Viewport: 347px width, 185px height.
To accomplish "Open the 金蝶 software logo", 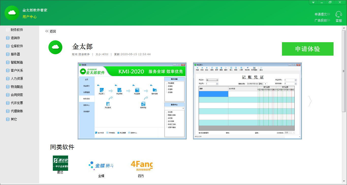I will point(101,166).
